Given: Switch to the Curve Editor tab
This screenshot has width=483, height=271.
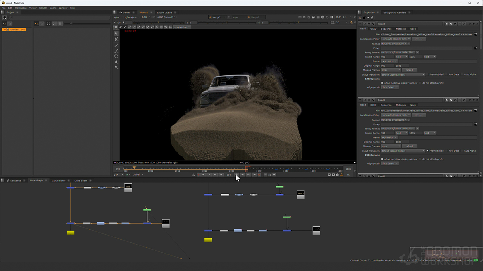Looking at the screenshot, I should 58,181.
